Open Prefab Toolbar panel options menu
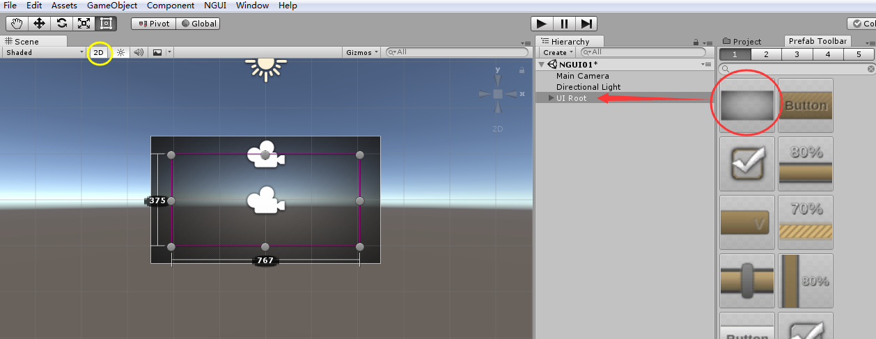 coord(870,43)
